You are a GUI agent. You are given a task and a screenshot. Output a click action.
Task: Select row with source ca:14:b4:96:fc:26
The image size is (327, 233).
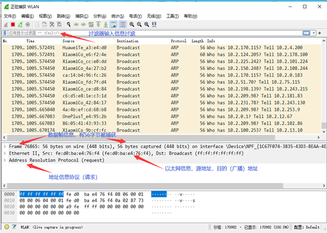pos(162,75)
